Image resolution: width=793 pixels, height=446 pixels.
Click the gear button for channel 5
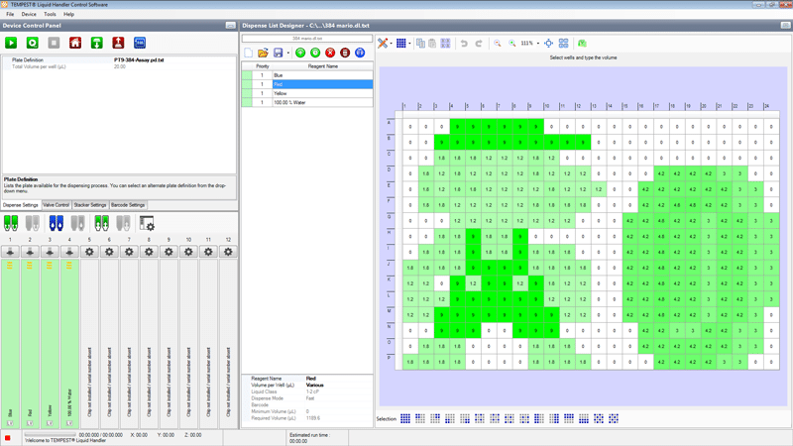(x=89, y=252)
